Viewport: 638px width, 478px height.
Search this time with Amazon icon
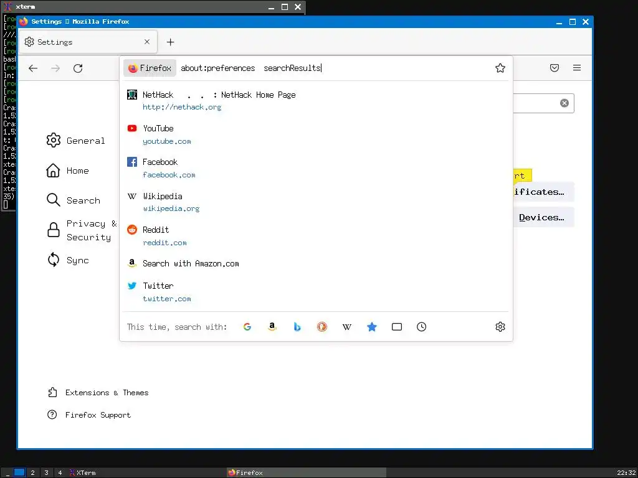click(272, 327)
